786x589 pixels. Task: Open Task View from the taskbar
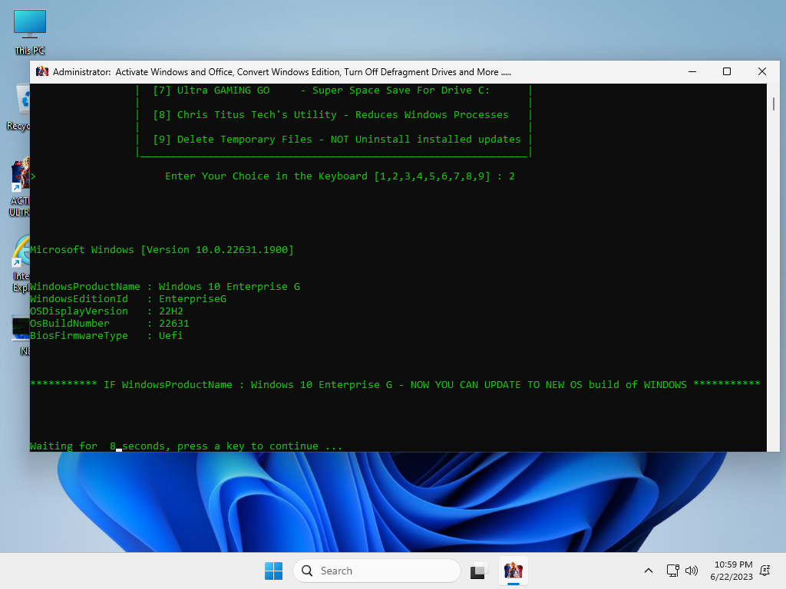point(479,571)
